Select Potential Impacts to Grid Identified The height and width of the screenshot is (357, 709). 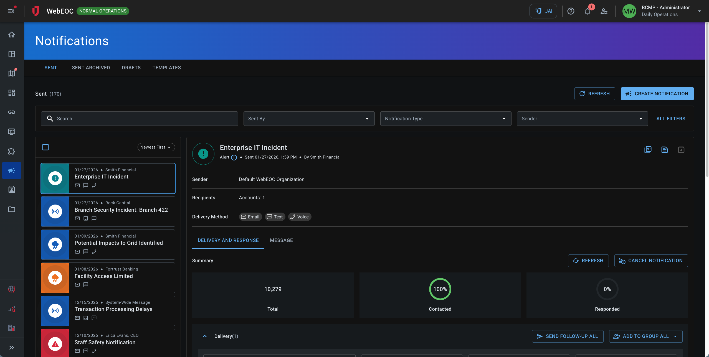108,244
